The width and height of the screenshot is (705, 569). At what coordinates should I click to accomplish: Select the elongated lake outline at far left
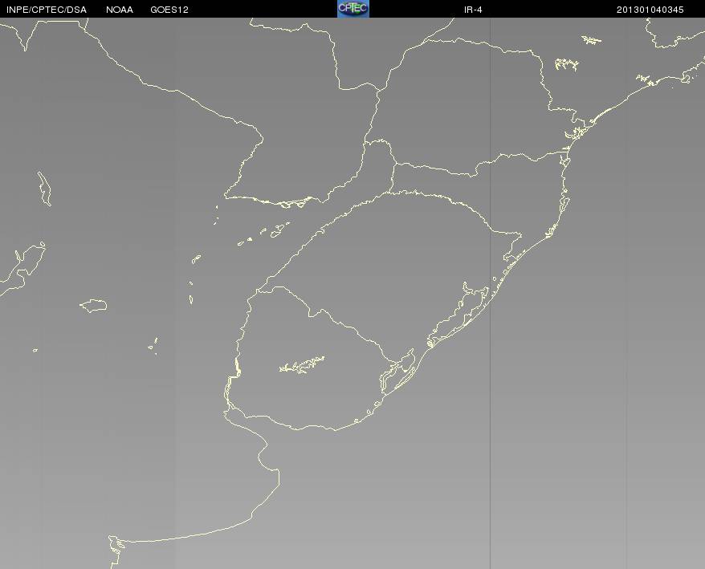click(x=44, y=189)
